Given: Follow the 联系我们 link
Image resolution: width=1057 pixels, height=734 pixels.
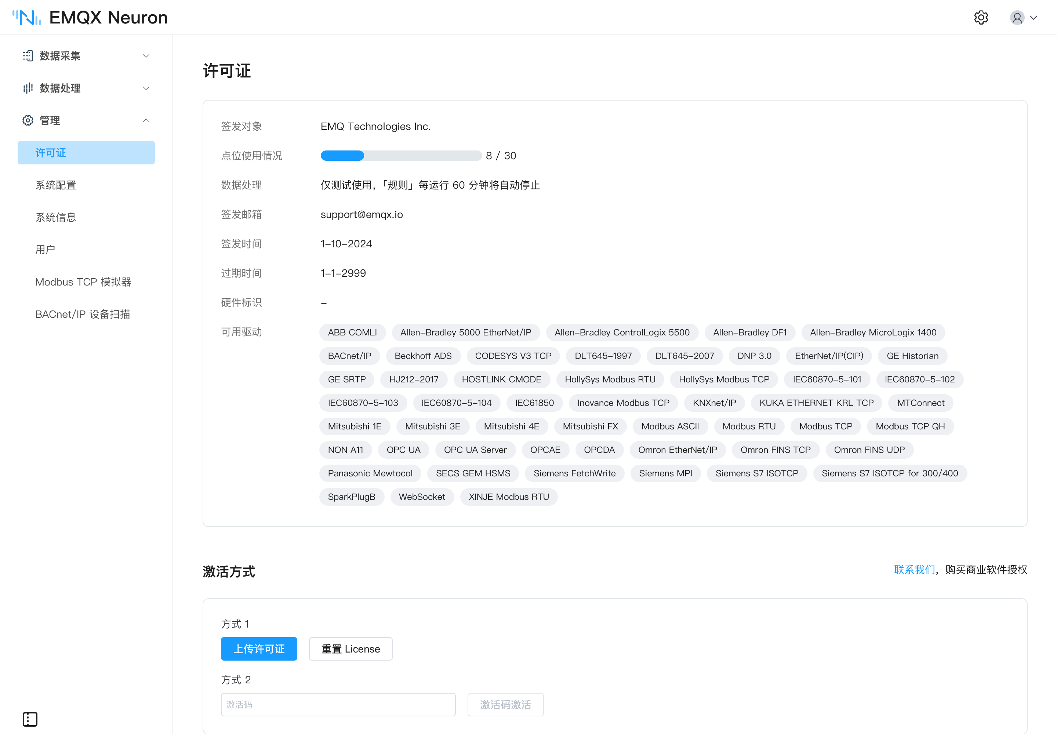Looking at the screenshot, I should [914, 569].
